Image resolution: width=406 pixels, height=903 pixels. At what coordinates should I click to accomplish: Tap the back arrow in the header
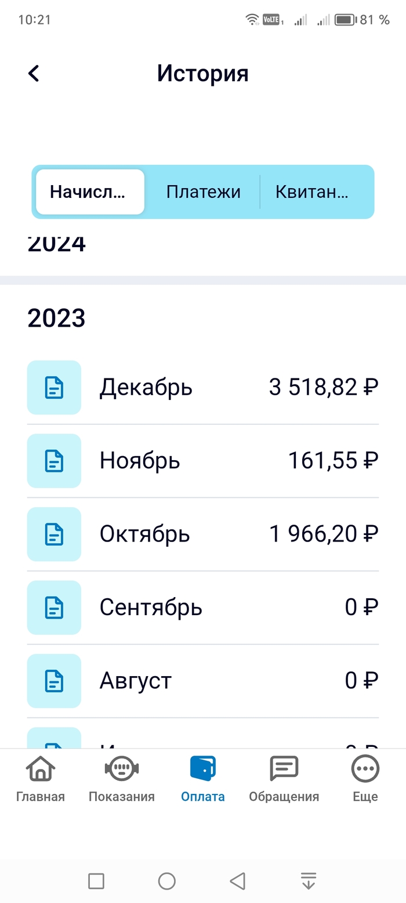tap(34, 74)
